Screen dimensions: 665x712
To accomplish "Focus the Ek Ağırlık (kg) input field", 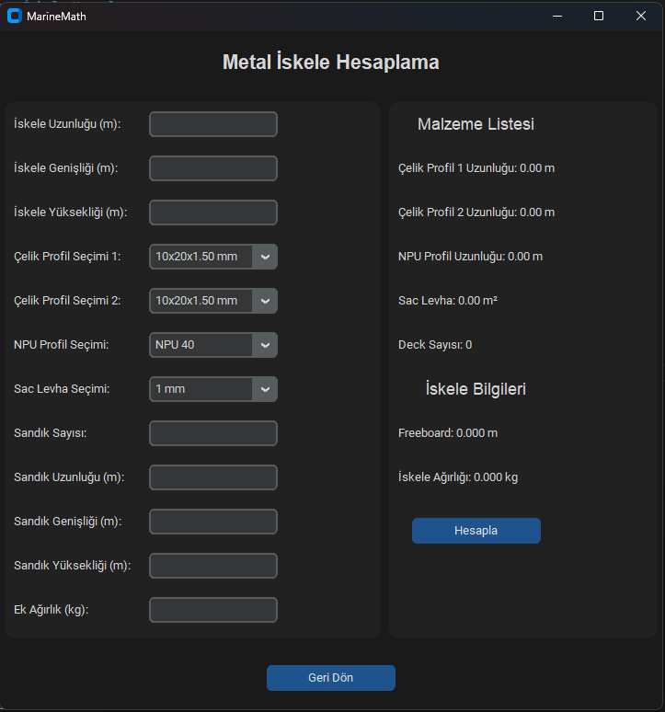I will [212, 609].
